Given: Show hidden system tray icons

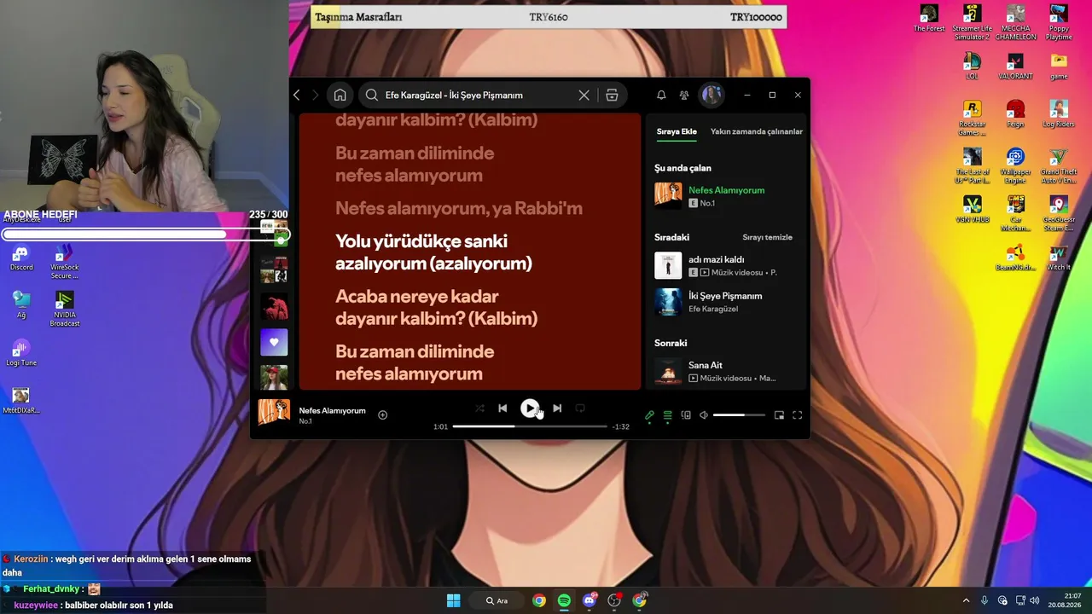Looking at the screenshot, I should tap(966, 600).
